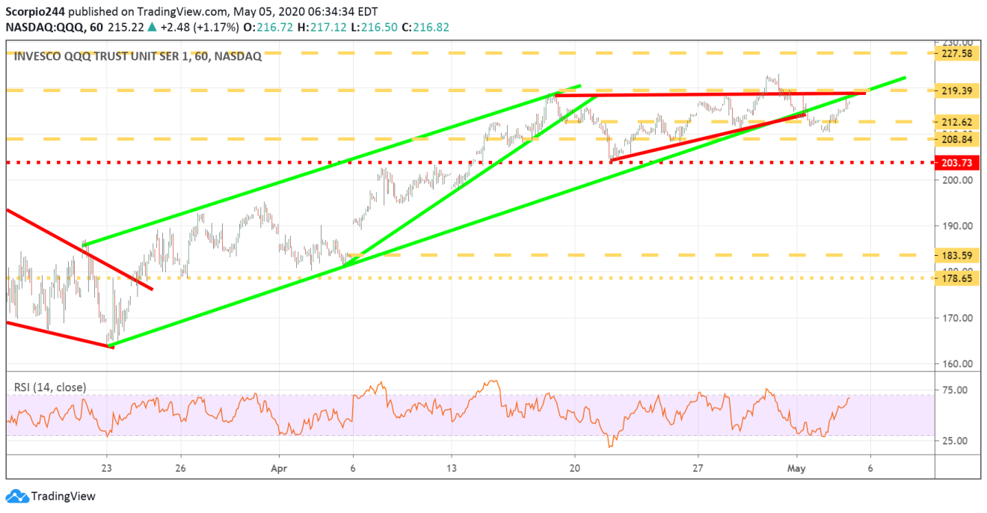Screen dimensions: 987x513
Task: Click the TradingView cloud logo icon
Action: click(16, 496)
